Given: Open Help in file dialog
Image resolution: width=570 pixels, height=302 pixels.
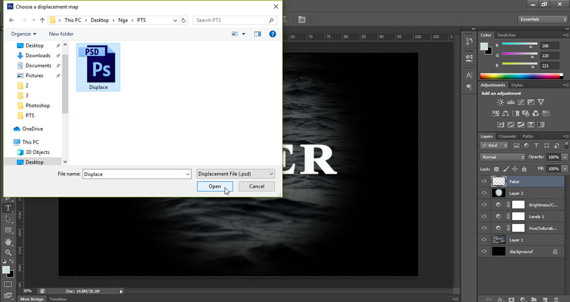Looking at the screenshot, I should click(x=272, y=34).
